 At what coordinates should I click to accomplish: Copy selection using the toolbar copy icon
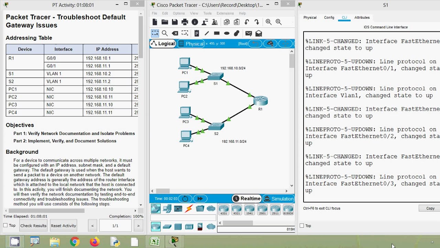(227, 22)
